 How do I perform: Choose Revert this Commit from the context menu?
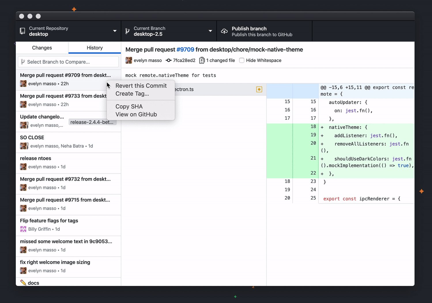(x=141, y=85)
